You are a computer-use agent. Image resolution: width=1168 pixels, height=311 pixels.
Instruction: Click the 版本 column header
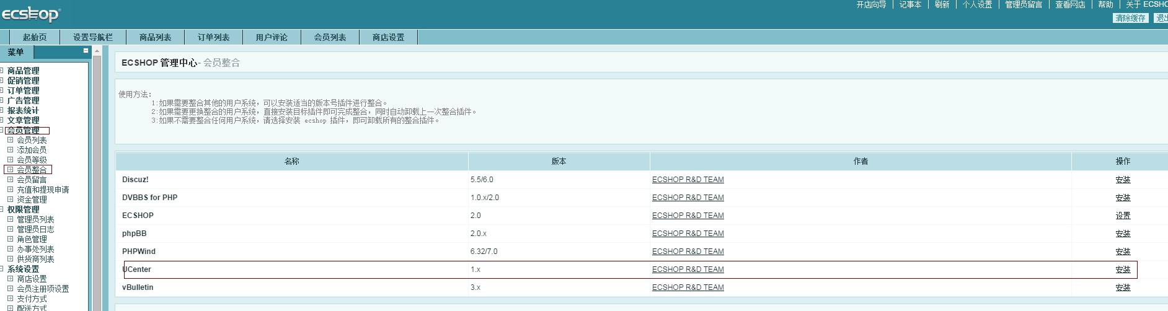559,161
